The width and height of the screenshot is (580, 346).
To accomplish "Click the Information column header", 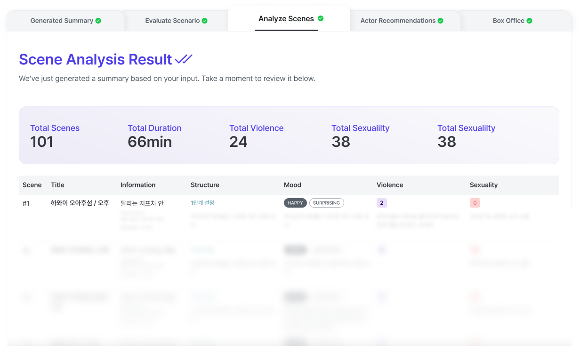I will (138, 185).
